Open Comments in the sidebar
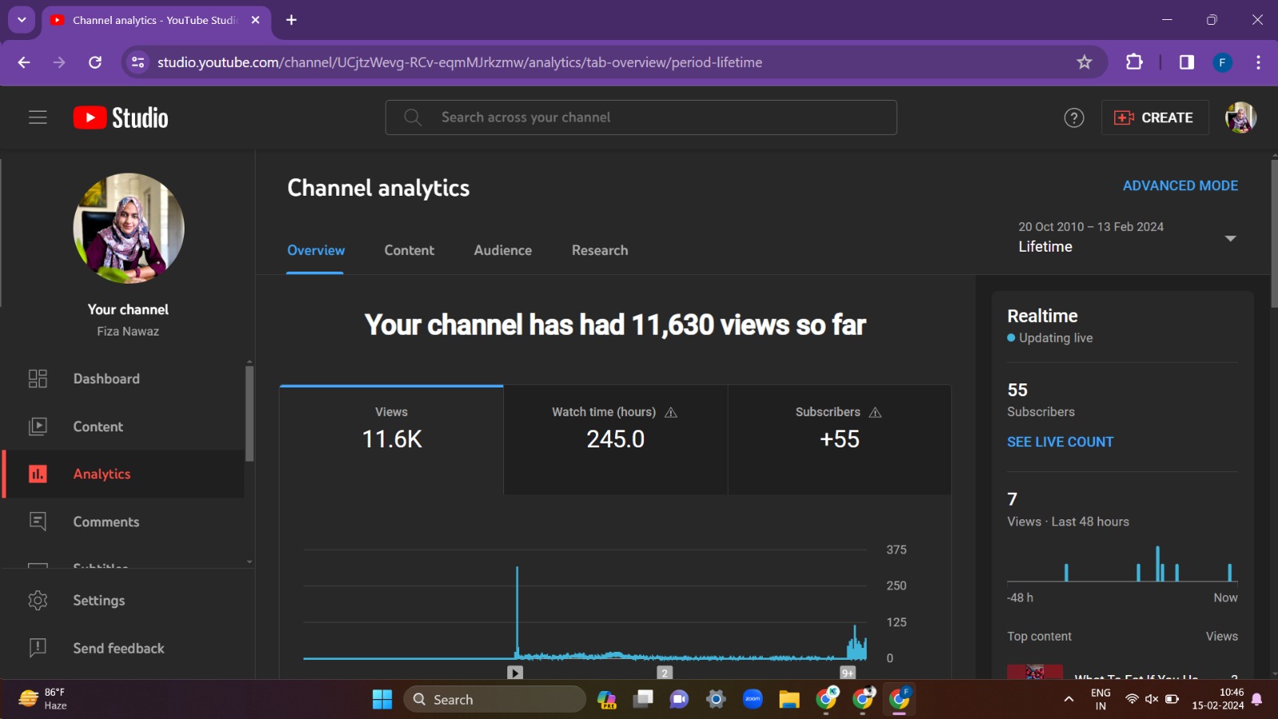This screenshot has height=719, width=1278. tap(124, 522)
